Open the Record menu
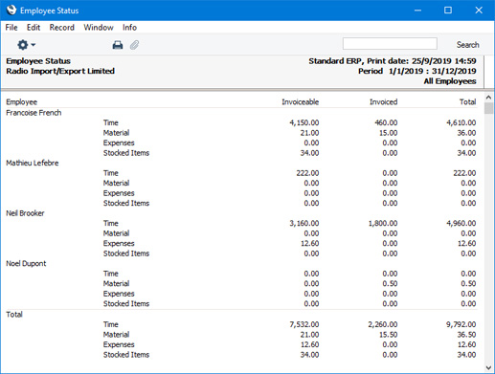495x374 pixels. point(62,28)
